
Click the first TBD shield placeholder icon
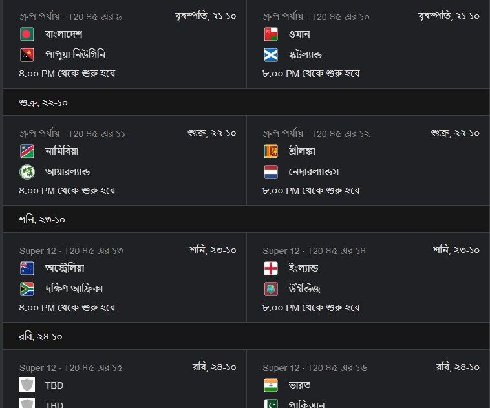click(x=27, y=385)
